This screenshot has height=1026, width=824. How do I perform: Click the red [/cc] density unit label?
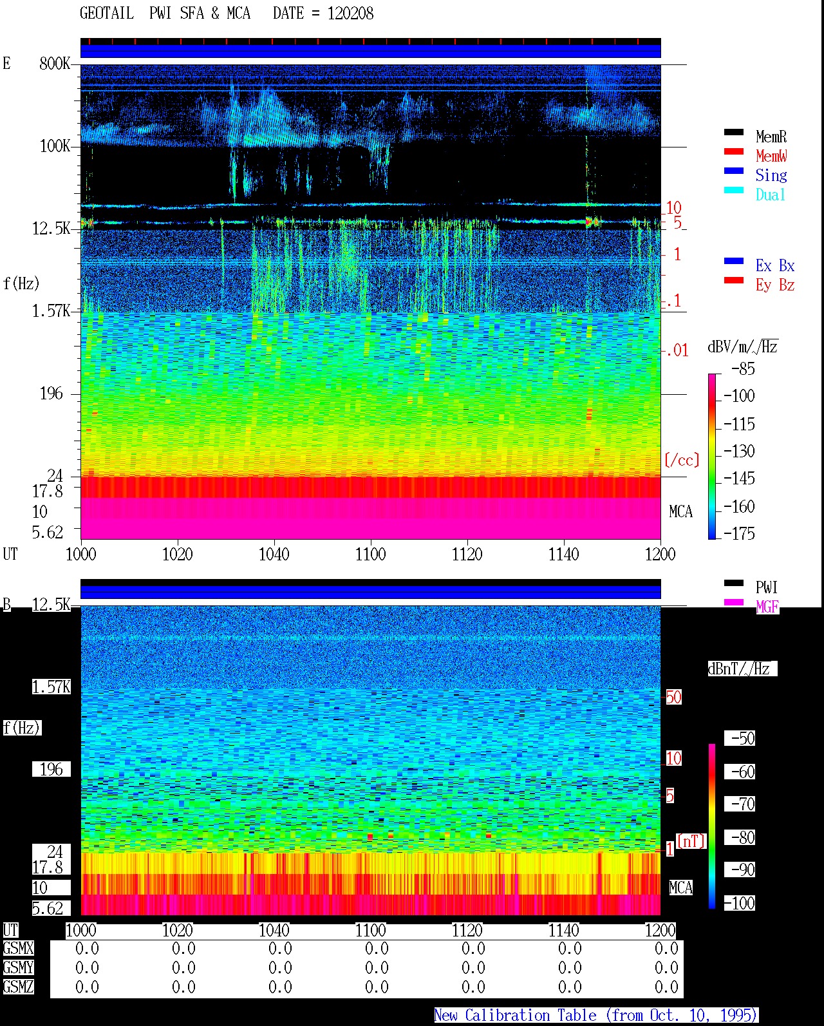coord(682,460)
